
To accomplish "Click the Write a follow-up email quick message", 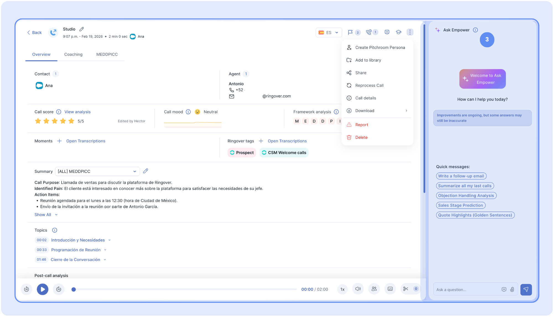I will coord(461,176).
